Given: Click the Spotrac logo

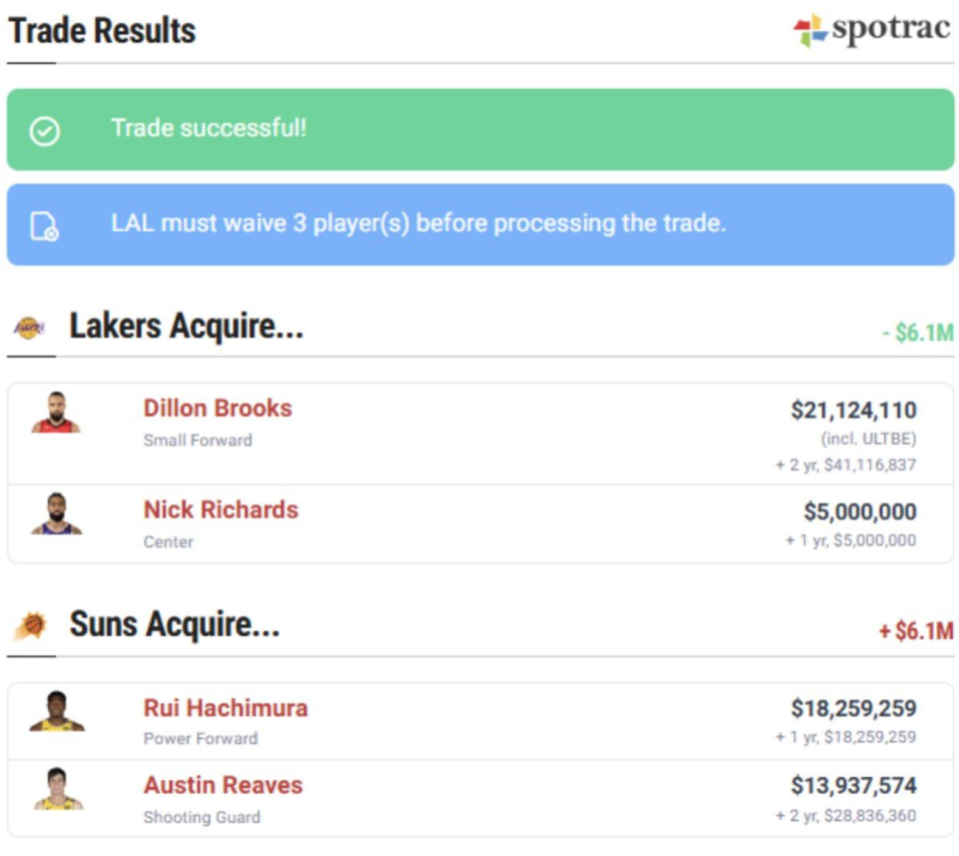Looking at the screenshot, I should point(871,30).
